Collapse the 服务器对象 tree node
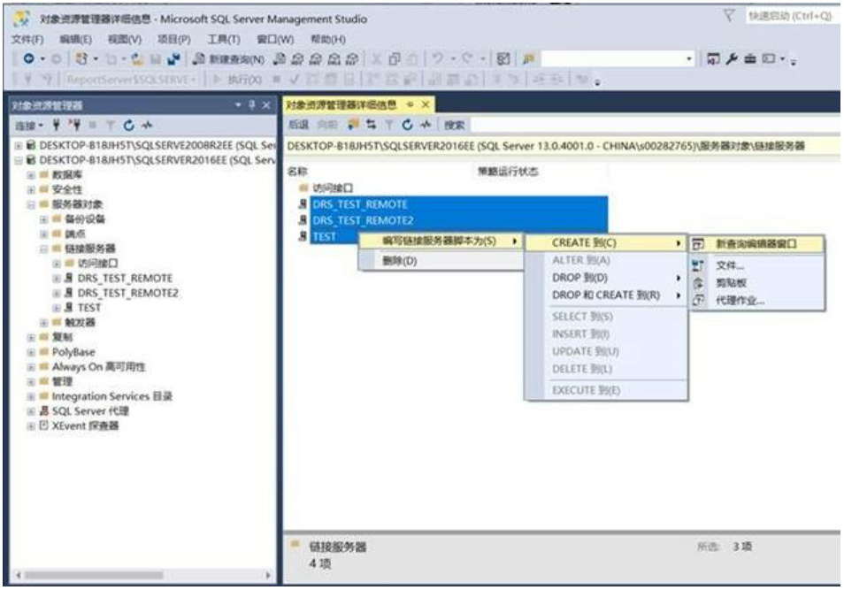 click(x=31, y=204)
